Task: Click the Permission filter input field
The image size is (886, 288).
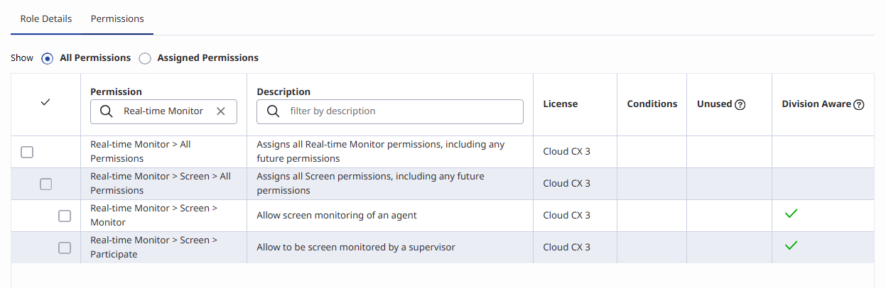Action: coord(163,111)
